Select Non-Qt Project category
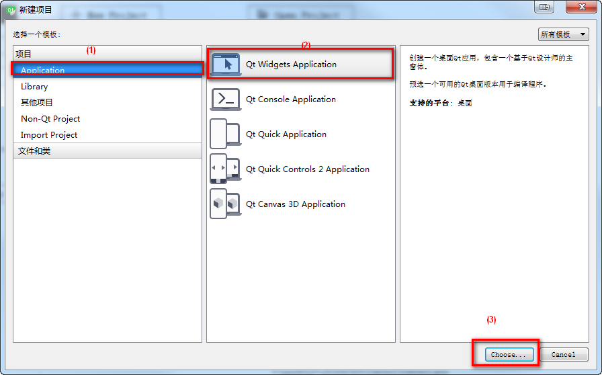 [x=107, y=119]
